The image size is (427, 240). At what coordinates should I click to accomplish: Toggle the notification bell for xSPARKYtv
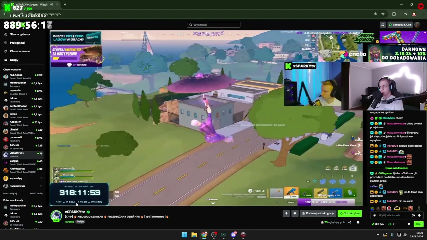tap(286, 213)
